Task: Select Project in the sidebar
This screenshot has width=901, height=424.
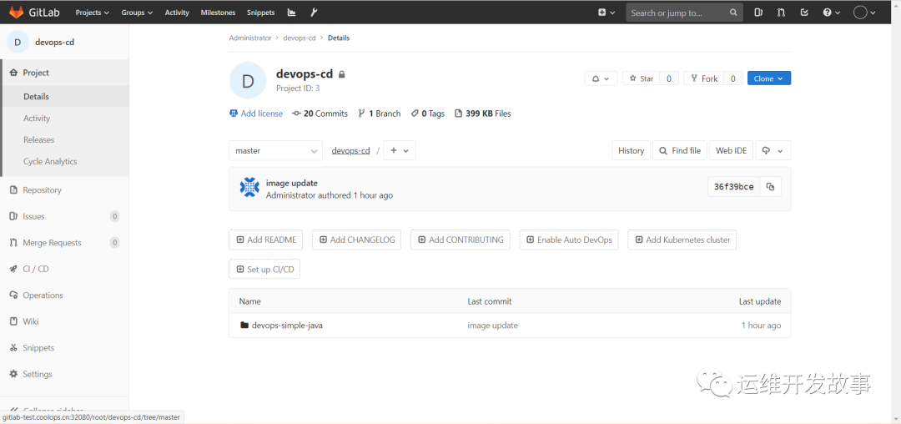Action: coord(64,73)
